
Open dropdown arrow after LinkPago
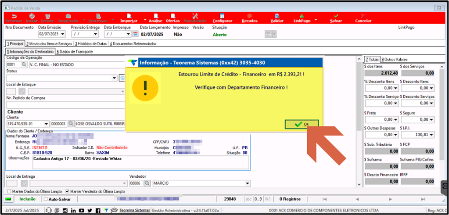(x=316, y=20)
